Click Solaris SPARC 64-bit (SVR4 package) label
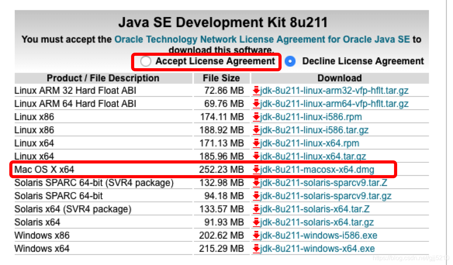 pos(94,183)
